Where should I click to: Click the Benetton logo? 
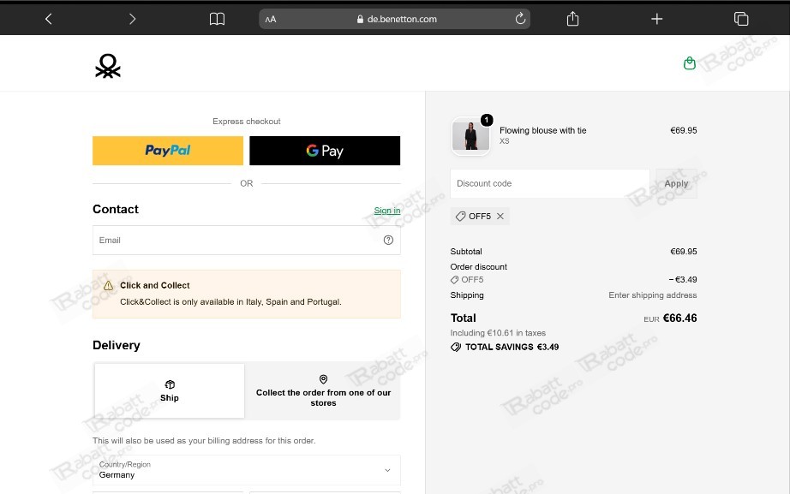click(108, 66)
